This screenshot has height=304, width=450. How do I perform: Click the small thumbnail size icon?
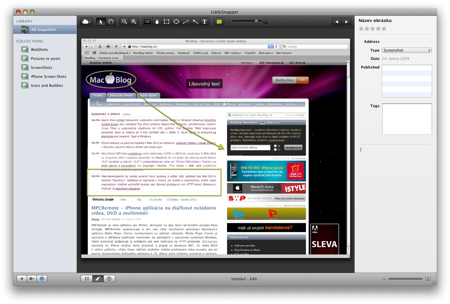[384, 279]
